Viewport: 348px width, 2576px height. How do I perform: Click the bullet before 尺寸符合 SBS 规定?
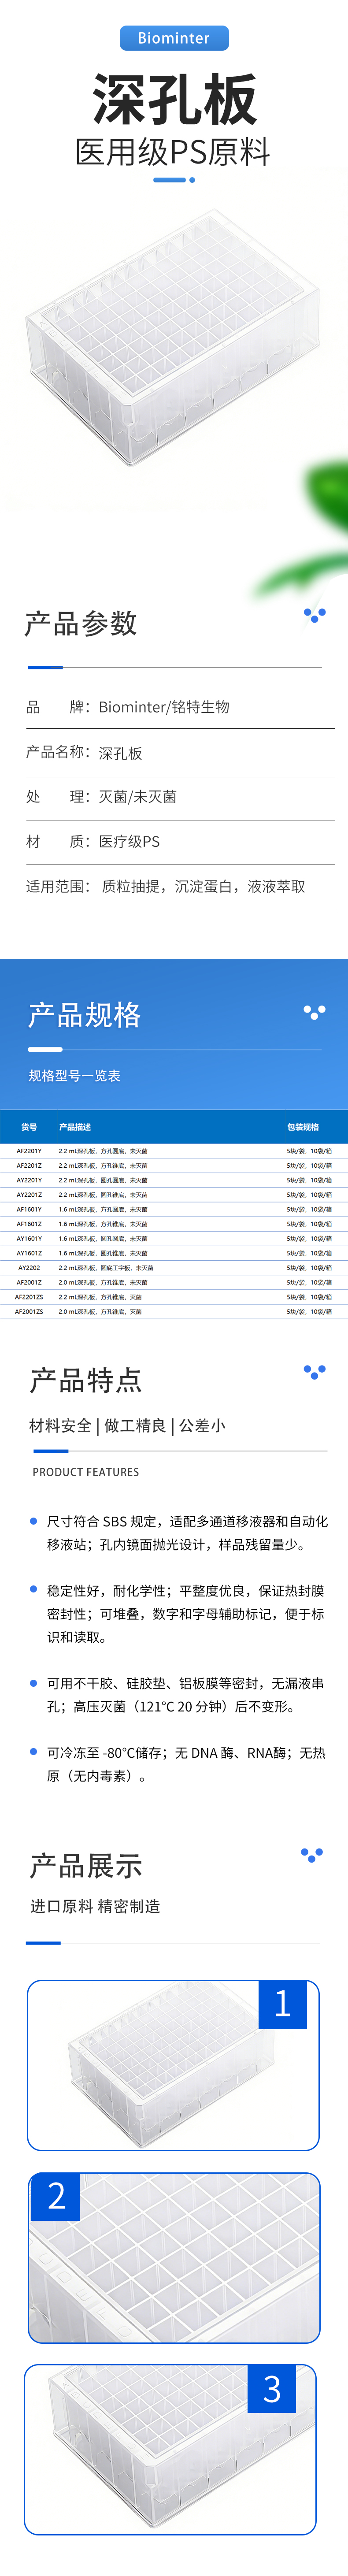[x=34, y=1521]
